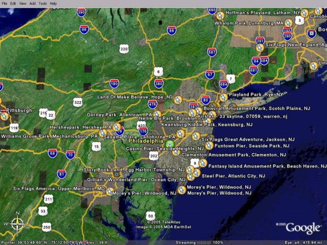Image resolution: width=327 pixels, height=245 pixels.
Task: Click the elev 39 ft status text
Action: point(96,242)
